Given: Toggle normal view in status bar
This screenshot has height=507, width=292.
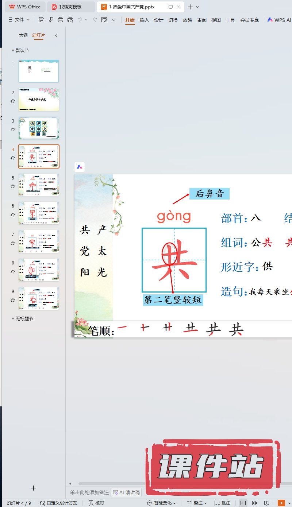Looking at the screenshot, I should [x=243, y=503].
